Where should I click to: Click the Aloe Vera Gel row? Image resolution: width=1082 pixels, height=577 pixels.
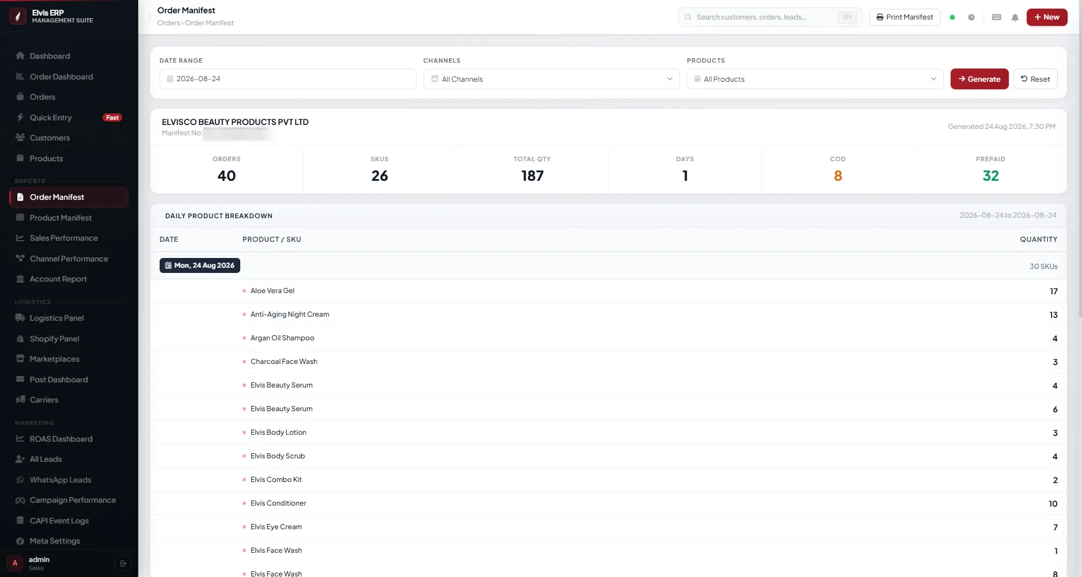(x=608, y=291)
